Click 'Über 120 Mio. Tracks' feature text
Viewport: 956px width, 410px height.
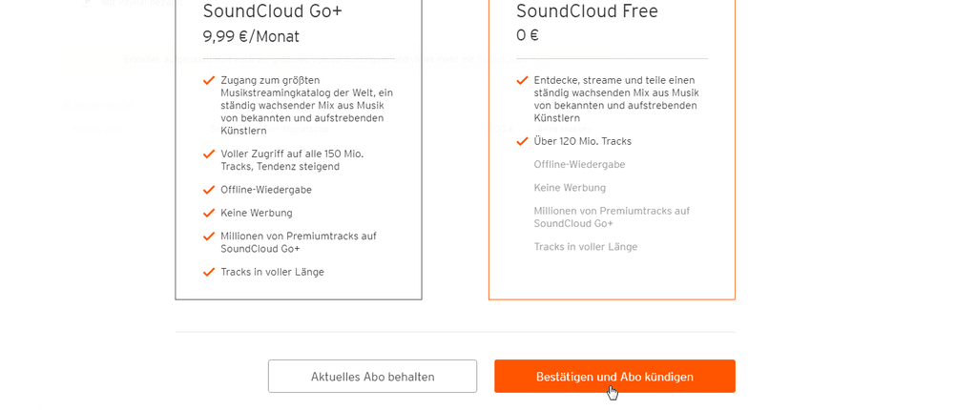[x=583, y=141]
